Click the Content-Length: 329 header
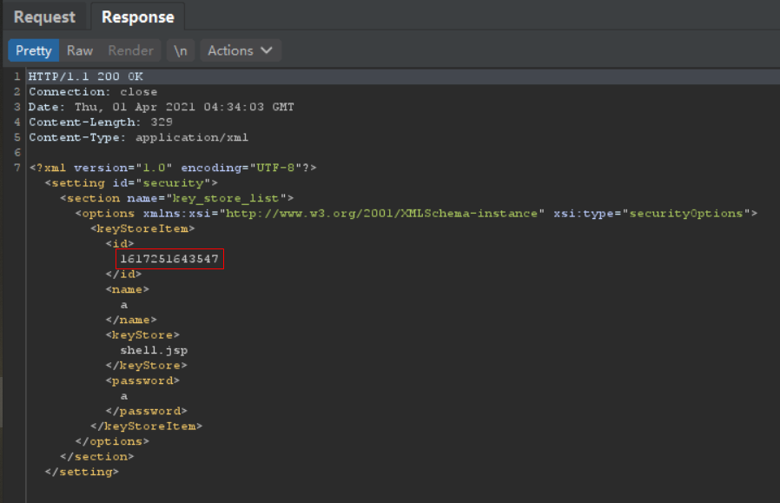Image resolution: width=780 pixels, height=503 pixels. (100, 122)
